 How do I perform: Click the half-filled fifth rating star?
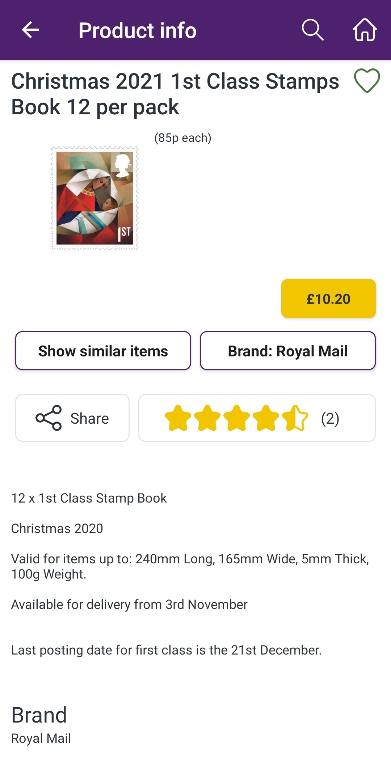pos(295,418)
